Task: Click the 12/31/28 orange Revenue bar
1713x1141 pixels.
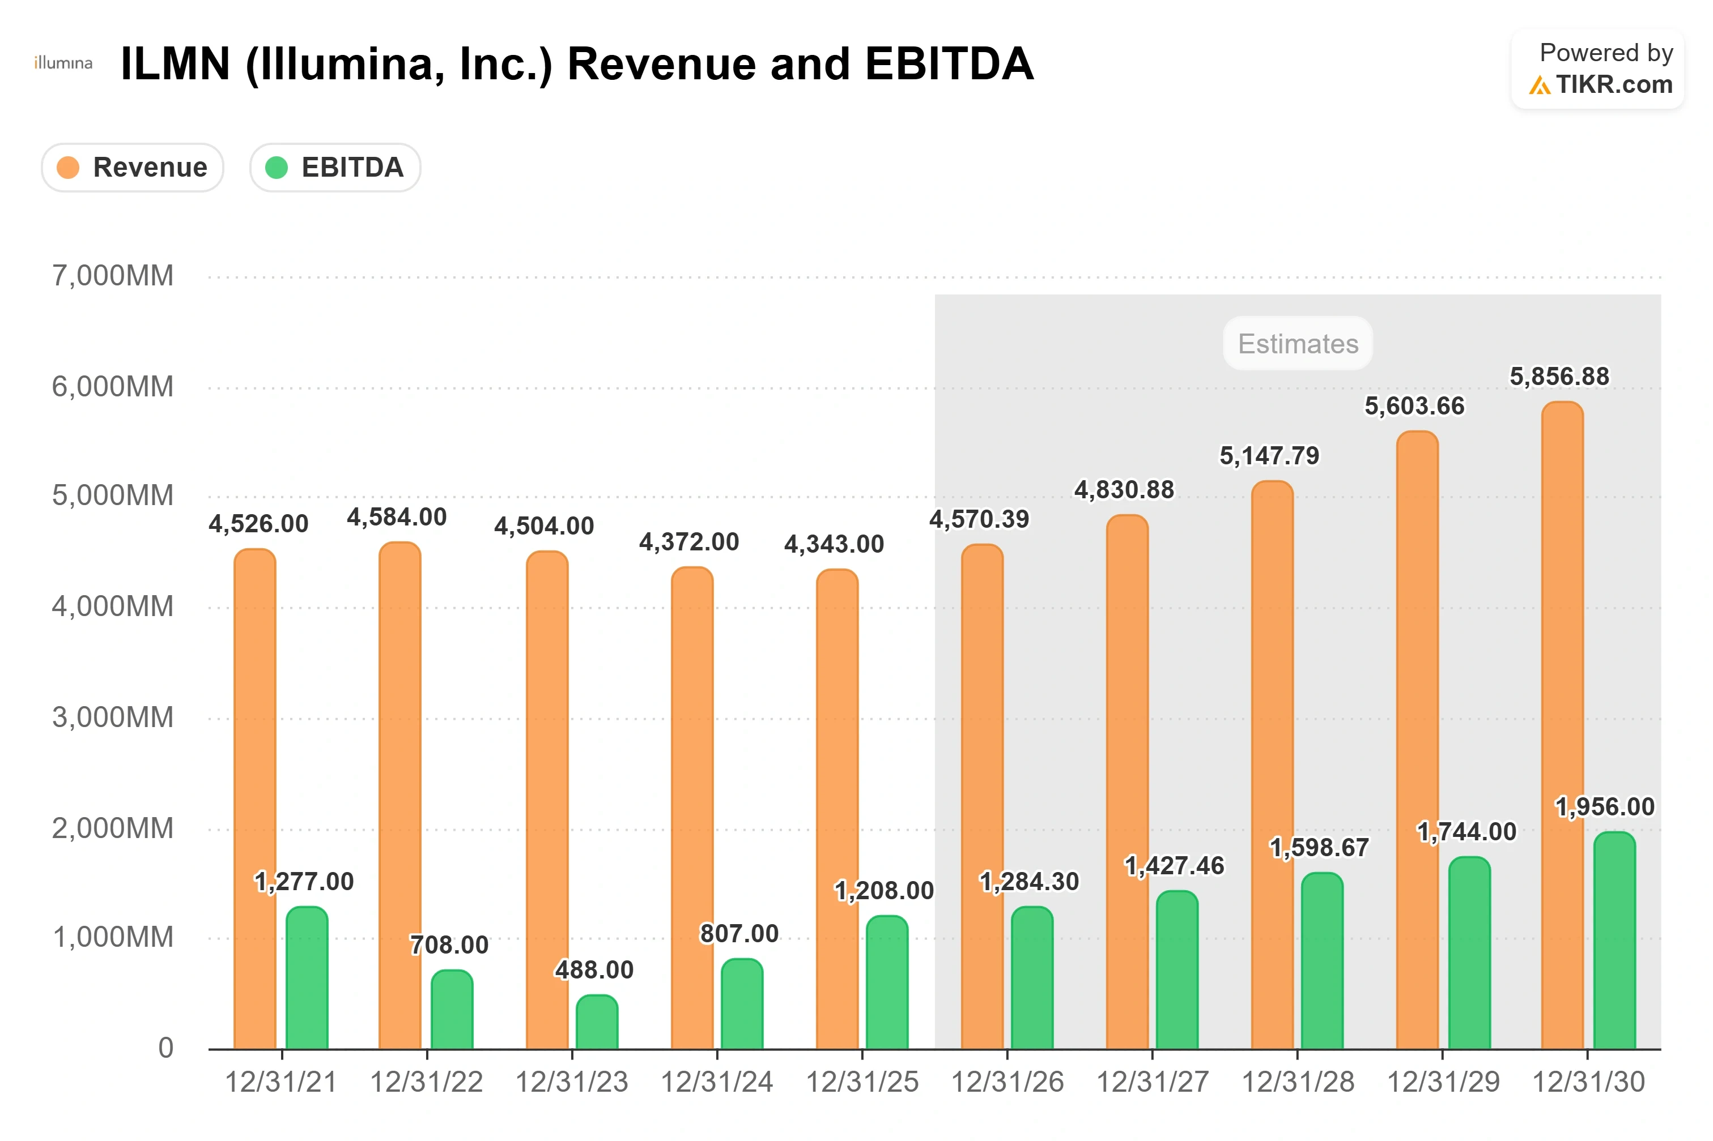Action: 1272,765
